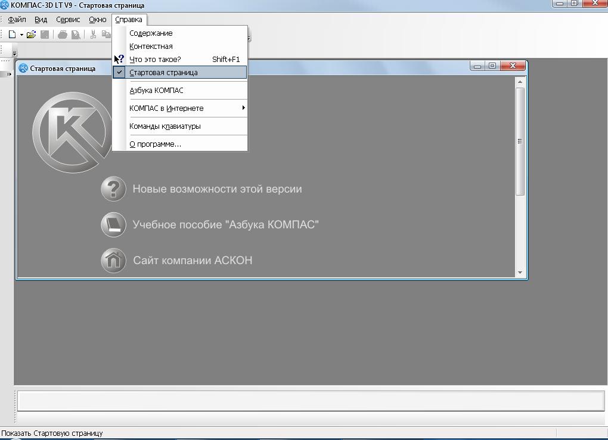This screenshot has height=440, width=608.
Task: Expand the collapsed side panel arrow on left edge
Action: (9, 74)
